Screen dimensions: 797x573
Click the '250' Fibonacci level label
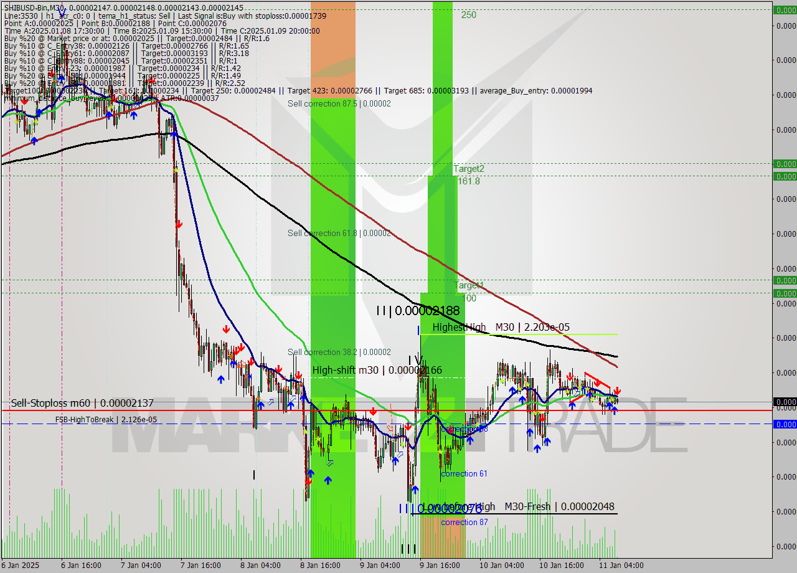point(469,15)
